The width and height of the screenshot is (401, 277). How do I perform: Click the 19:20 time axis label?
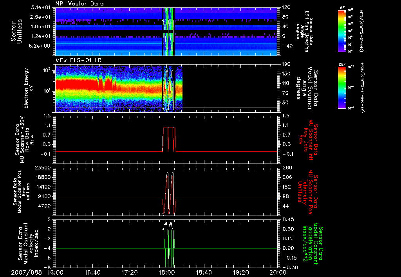tap(241, 272)
